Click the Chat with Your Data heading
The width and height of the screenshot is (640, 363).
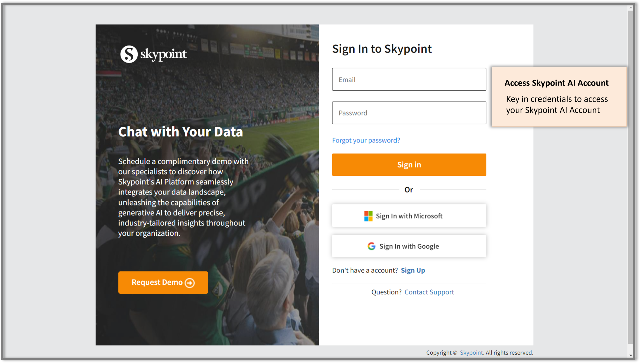(x=180, y=132)
